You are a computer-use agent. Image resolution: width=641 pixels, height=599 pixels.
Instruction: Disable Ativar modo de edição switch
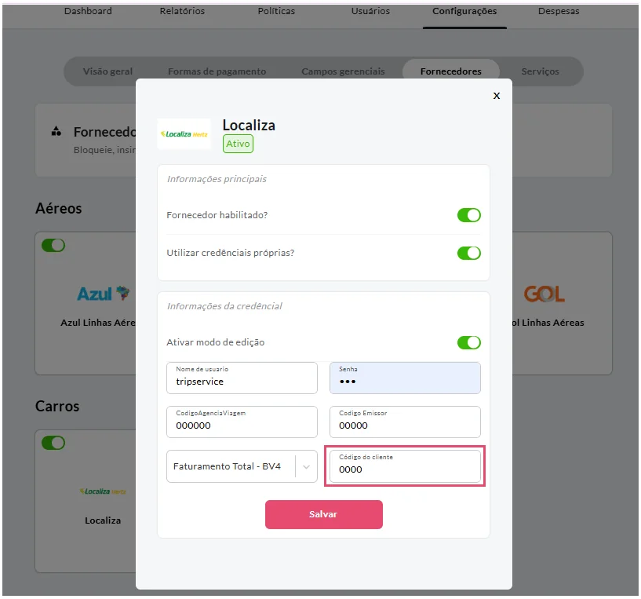point(468,342)
